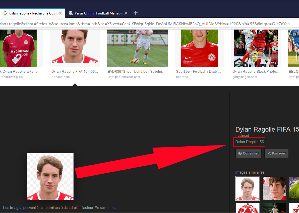Viewport: 299px width, 213px height.
Task: Open the large preview image of Dylan Ragolle
Action: coord(50,176)
